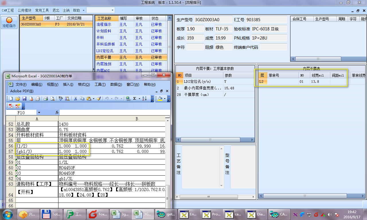The height and width of the screenshot is (220, 367).
Task: Click the fx insert function button
Action: [57, 113]
